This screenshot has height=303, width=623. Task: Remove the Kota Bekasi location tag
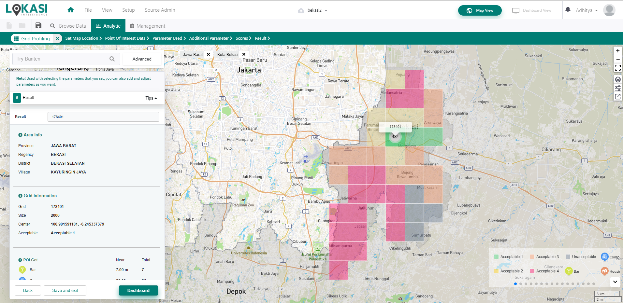coord(244,54)
